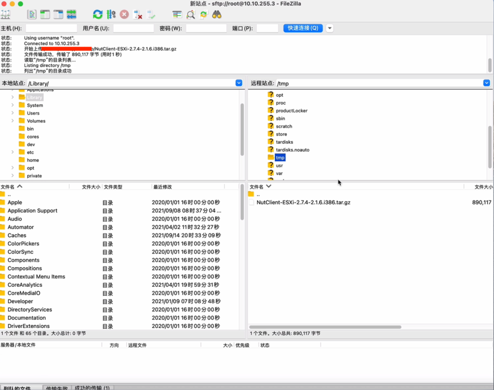The image size is (494, 390).
Task: Select tardisks.noauto in remote tree
Action: 292,150
